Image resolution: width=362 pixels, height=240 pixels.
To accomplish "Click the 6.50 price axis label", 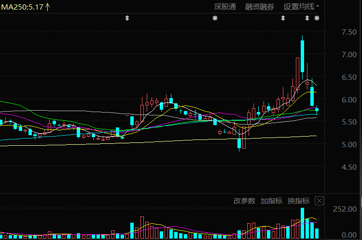I will pyautogui.click(x=349, y=77).
